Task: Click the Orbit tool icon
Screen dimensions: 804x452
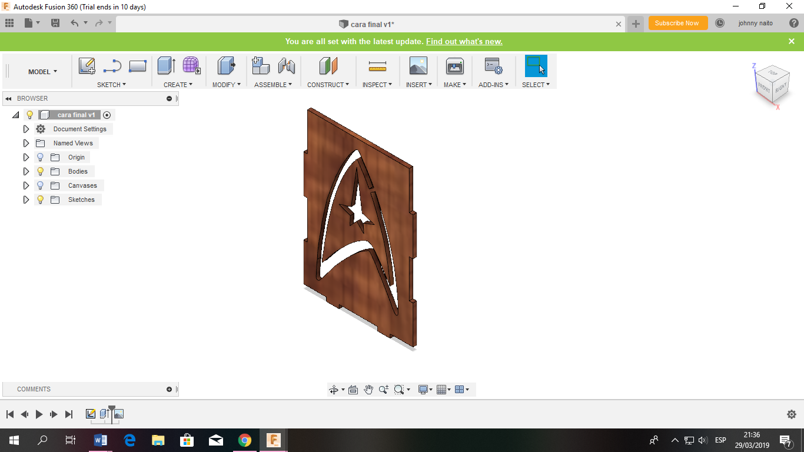Action: click(334, 390)
